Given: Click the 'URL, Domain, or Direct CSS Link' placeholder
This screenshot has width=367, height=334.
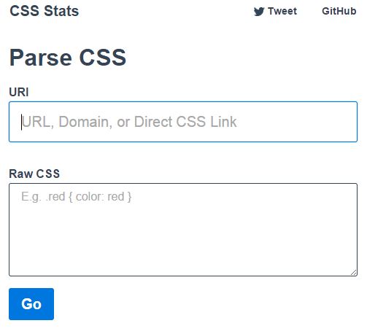Looking at the screenshot, I should point(129,122).
